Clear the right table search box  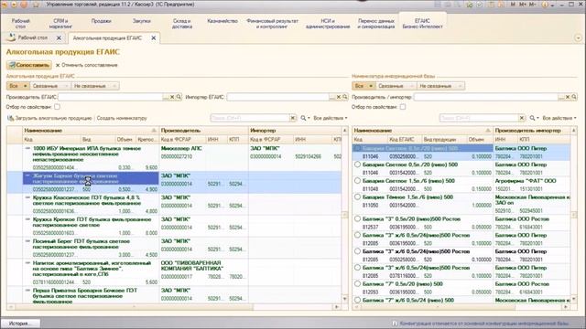[x=522, y=118]
